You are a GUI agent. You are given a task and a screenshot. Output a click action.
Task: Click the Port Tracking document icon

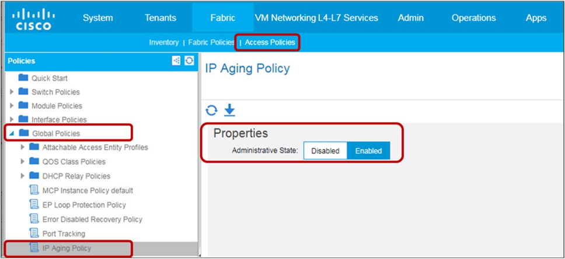point(34,233)
